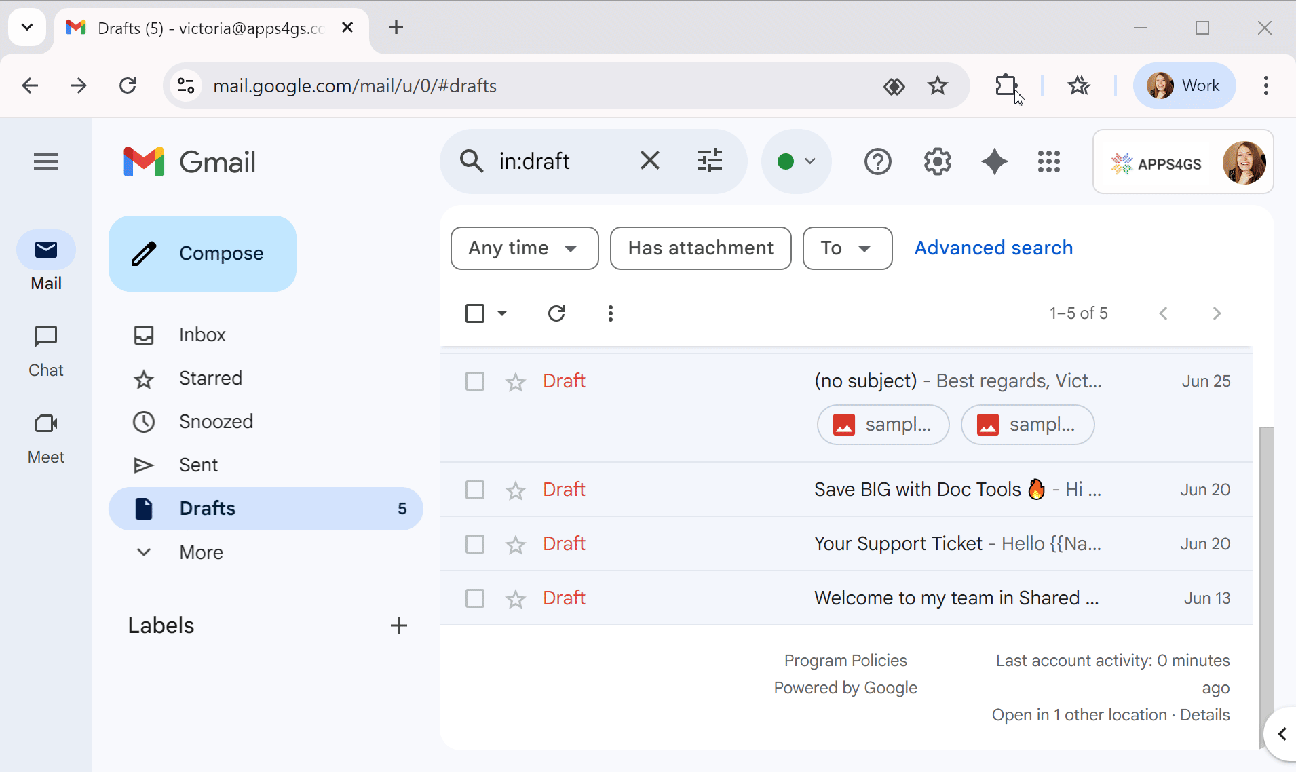Star the (no subject) draft
The height and width of the screenshot is (772, 1296).
click(x=516, y=382)
